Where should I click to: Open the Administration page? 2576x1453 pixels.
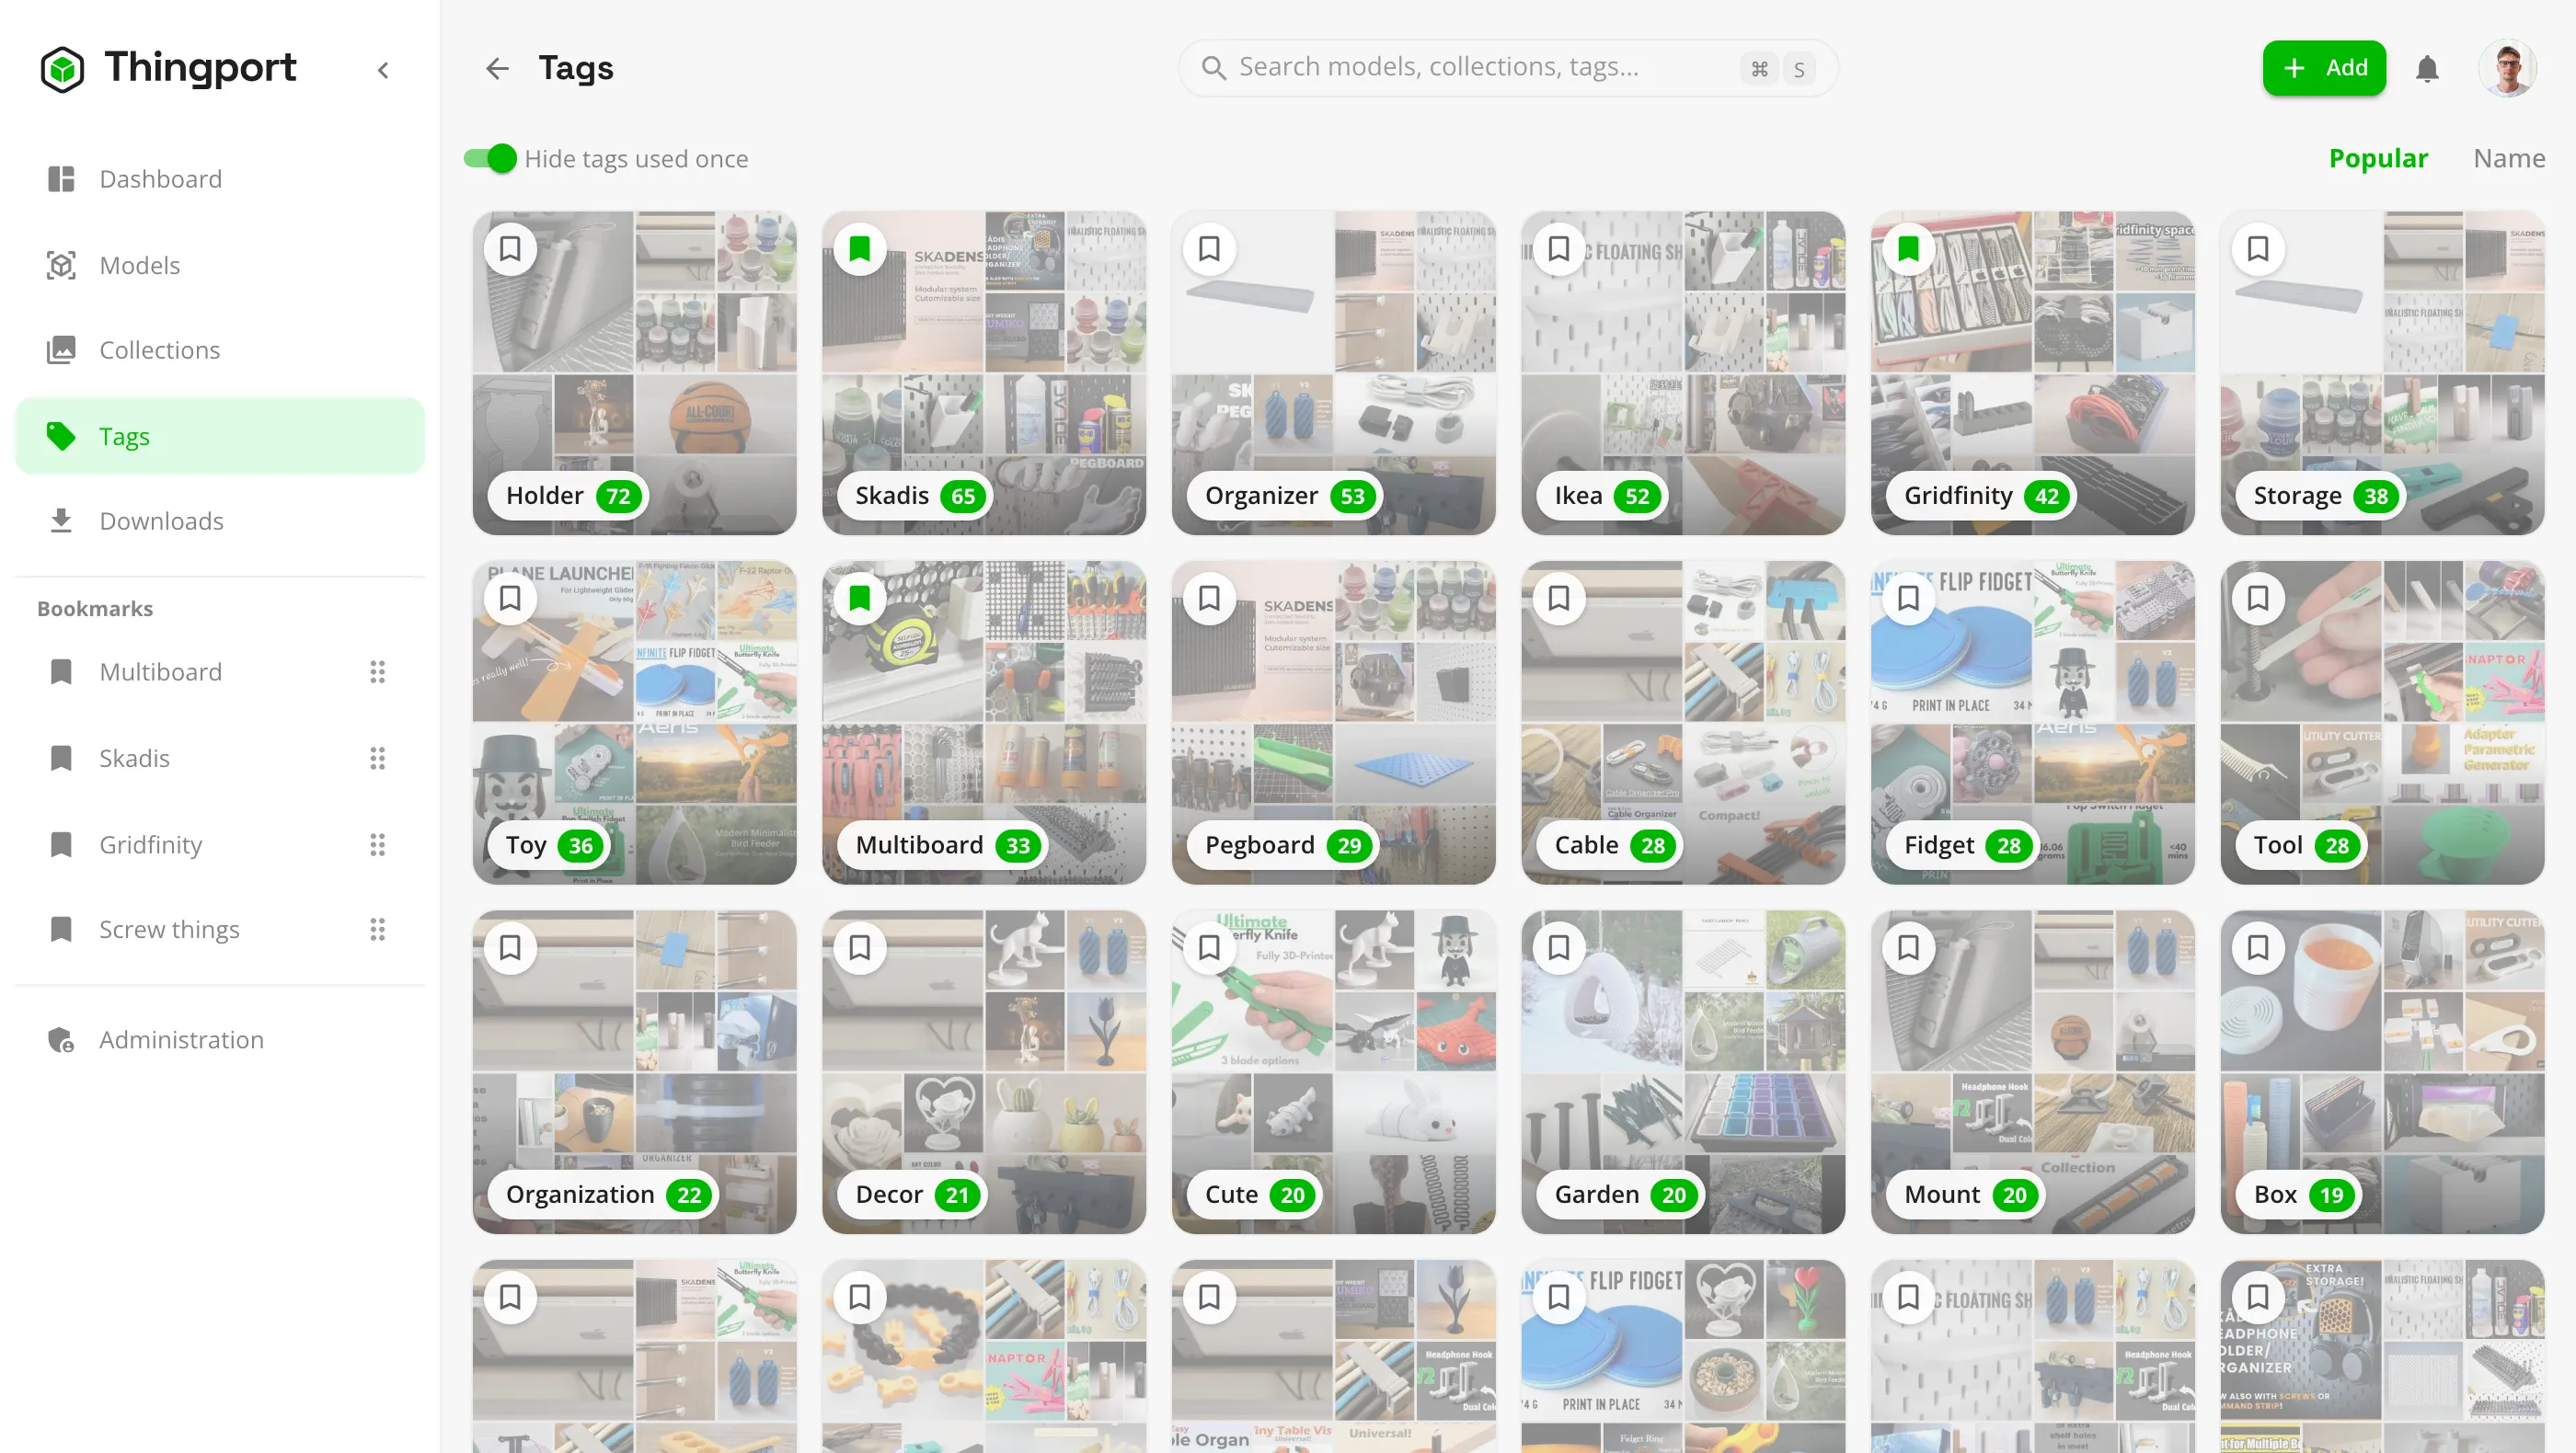point(220,1039)
